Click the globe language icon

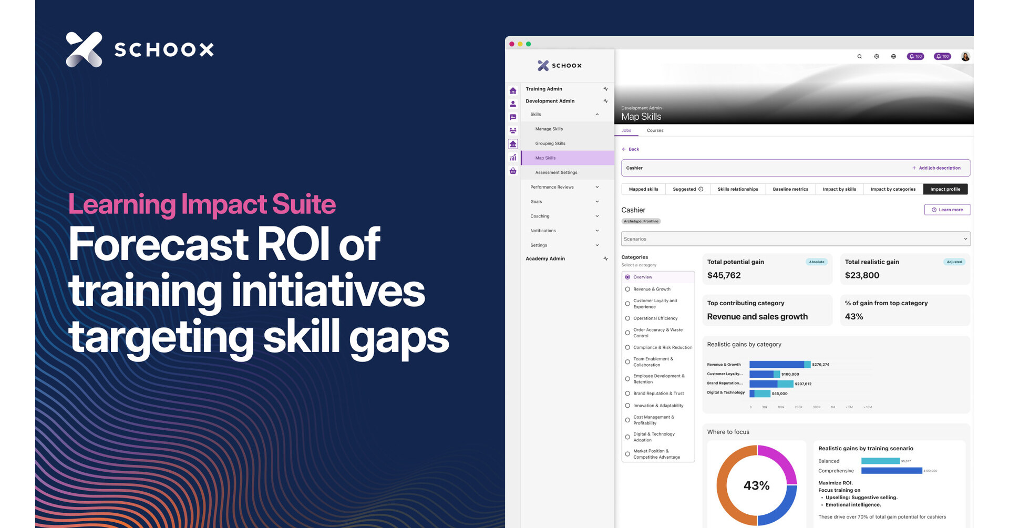[x=893, y=57]
